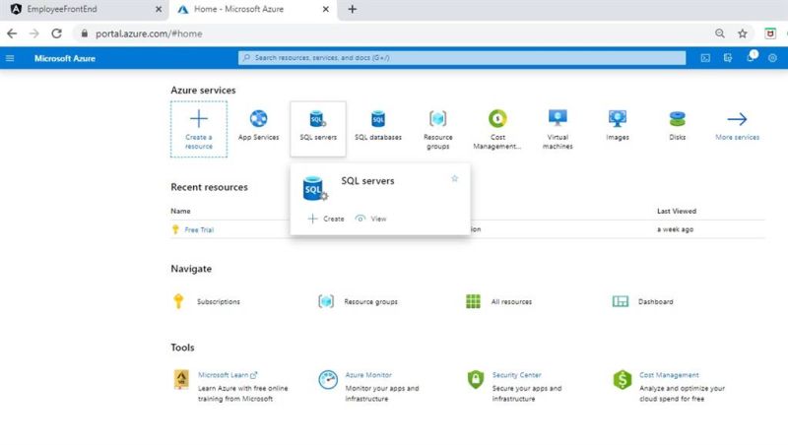The height and width of the screenshot is (445, 788).
Task: Click the Security Center shield icon
Action: tap(476, 380)
